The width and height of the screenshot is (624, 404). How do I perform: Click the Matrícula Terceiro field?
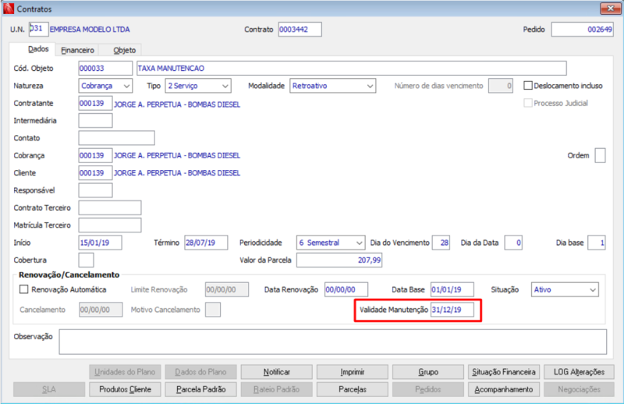point(110,225)
